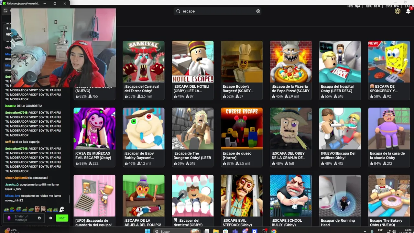This screenshot has width=414, height=233.
Task: Click chat username 's1mon3g4llard0'
Action: pos(16,178)
